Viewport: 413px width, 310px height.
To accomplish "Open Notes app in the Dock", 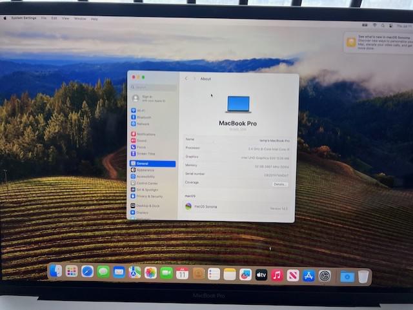I will click(x=230, y=274).
